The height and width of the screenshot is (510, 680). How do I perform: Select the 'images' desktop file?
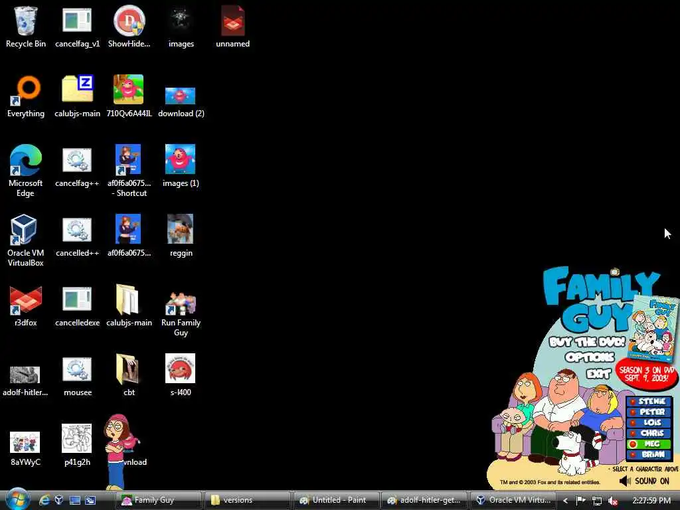[181, 27]
